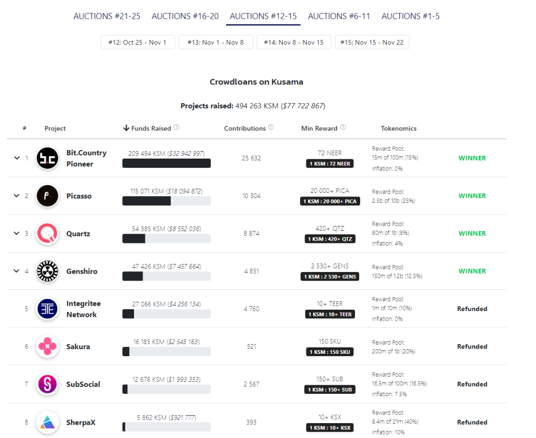Image resolution: width=536 pixels, height=438 pixels.
Task: Click the Bit.Country Pioneer logo icon
Action: 47,158
